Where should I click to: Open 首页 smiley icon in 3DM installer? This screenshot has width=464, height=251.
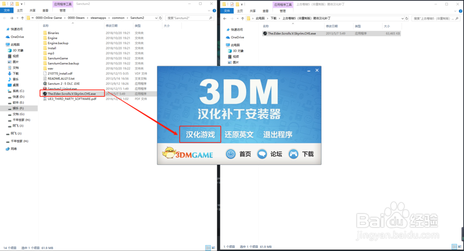[231, 154]
